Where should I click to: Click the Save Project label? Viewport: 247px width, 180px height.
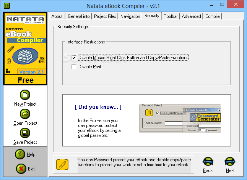25,142
